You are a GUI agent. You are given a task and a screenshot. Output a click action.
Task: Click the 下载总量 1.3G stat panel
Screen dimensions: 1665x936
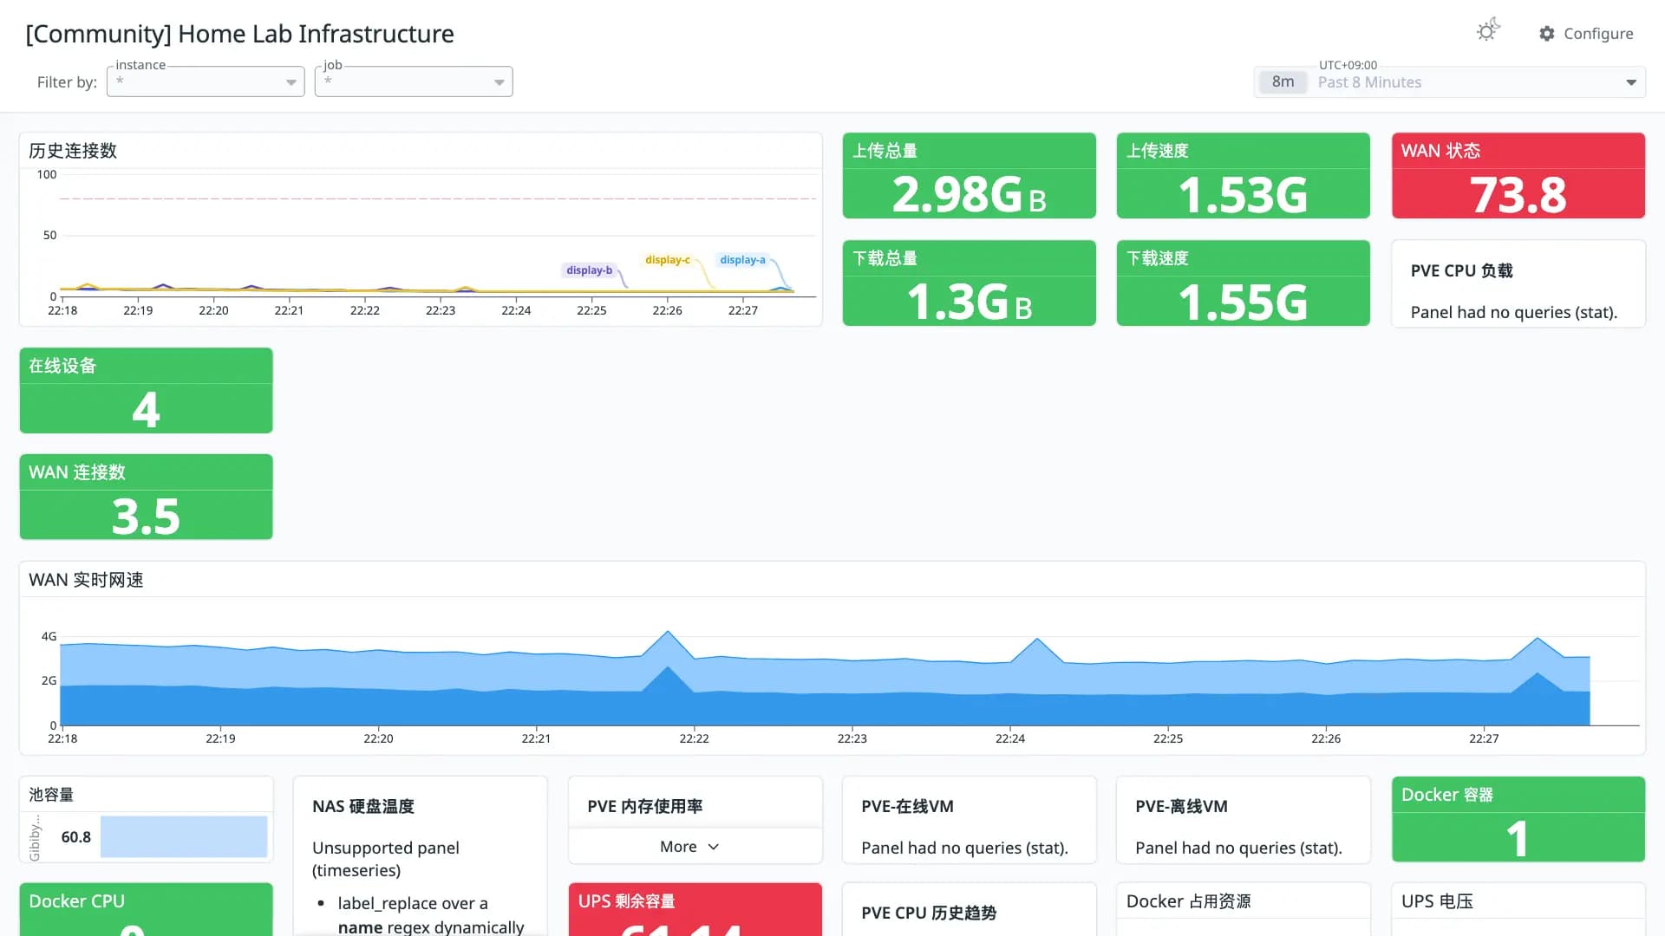(x=969, y=283)
